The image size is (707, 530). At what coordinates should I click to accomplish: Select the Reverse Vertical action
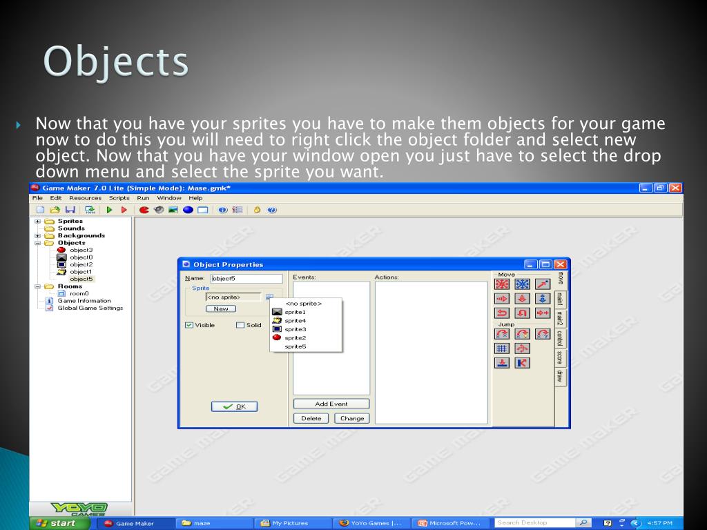[522, 313]
